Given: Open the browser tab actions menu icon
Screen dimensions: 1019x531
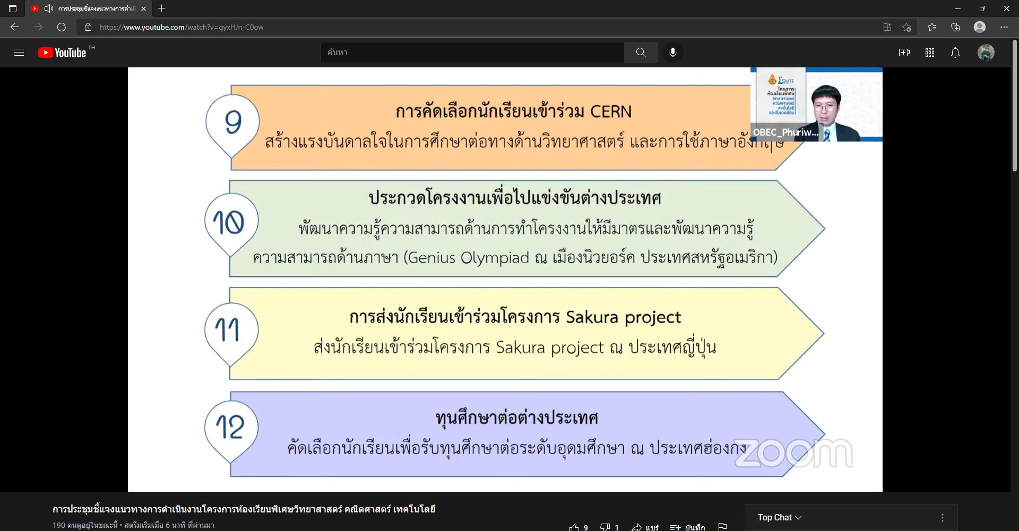Looking at the screenshot, I should click(13, 8).
